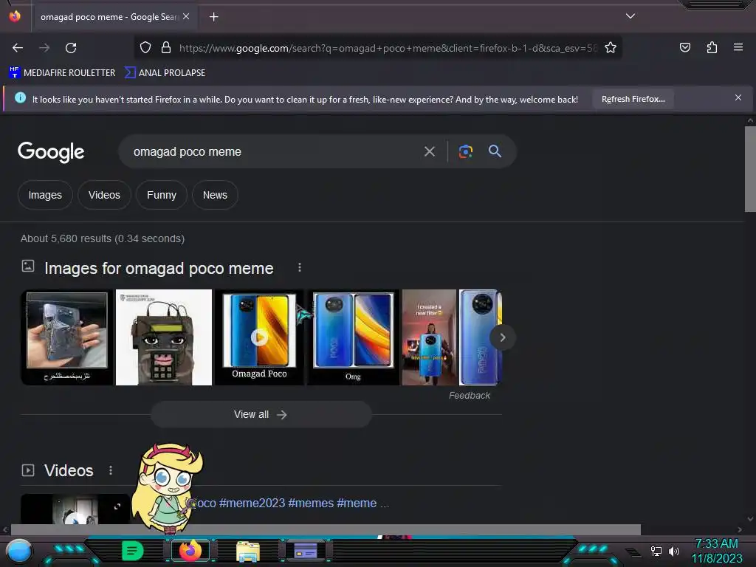Image resolution: width=756 pixels, height=567 pixels.
Task: Open the broken phone image thumbnail
Action: 67,337
